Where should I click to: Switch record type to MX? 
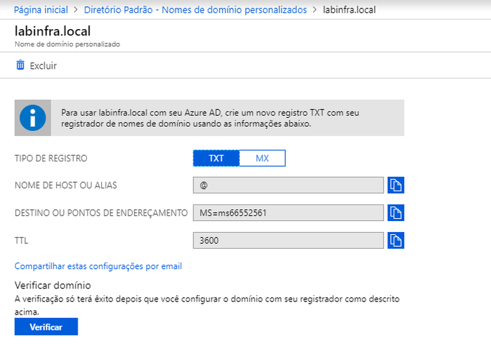(262, 158)
